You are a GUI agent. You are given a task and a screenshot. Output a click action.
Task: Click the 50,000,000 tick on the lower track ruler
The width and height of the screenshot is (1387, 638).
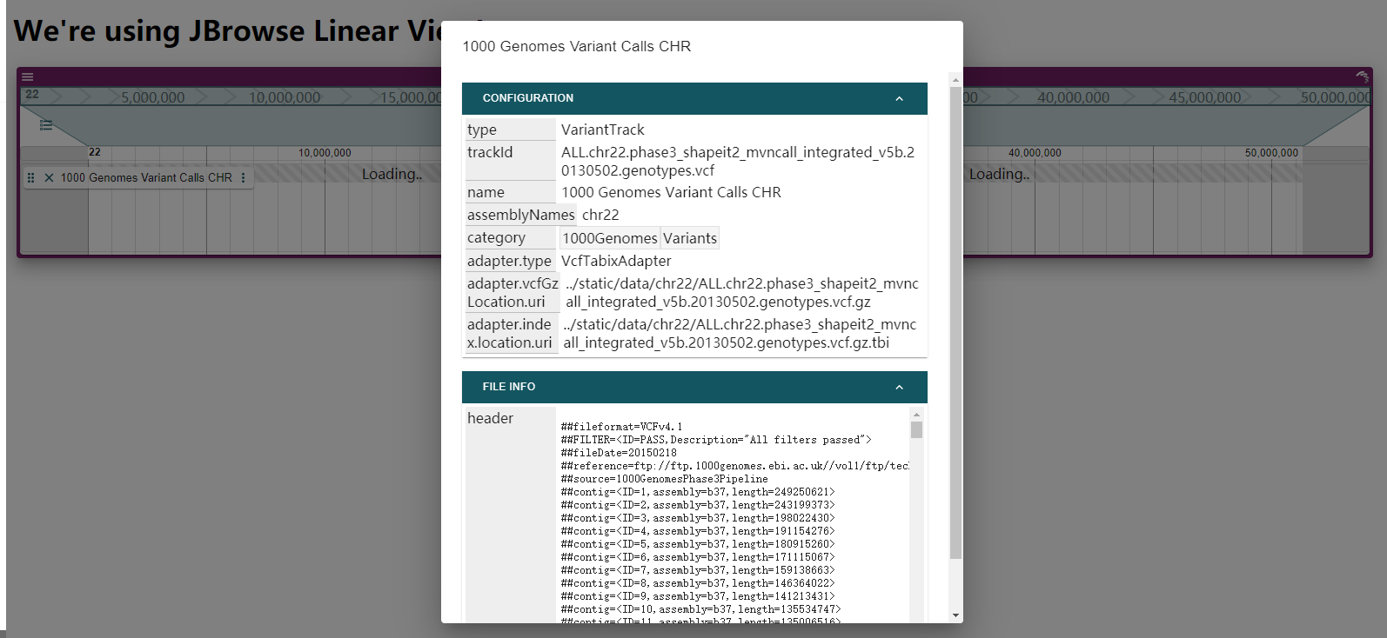(1271, 153)
